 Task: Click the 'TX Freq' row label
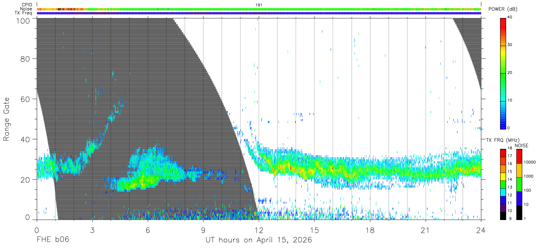(24, 13)
